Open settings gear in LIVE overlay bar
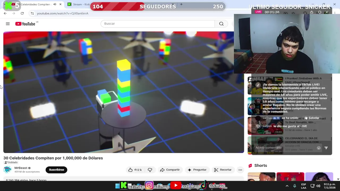 pos(320,12)
